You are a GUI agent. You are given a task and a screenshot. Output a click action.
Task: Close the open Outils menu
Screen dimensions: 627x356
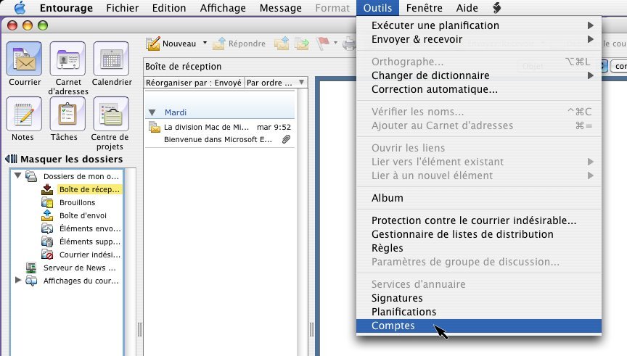[x=377, y=8]
